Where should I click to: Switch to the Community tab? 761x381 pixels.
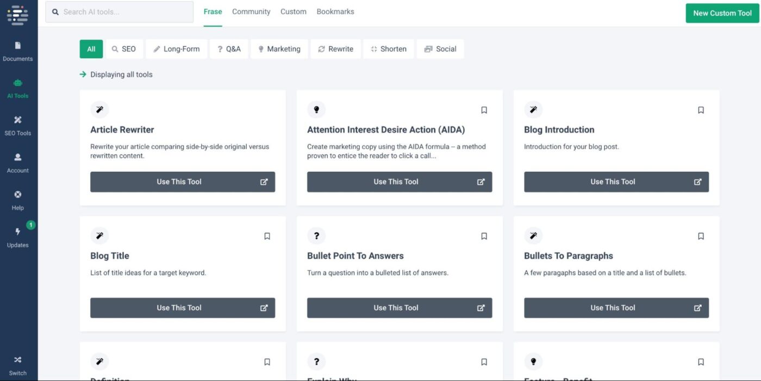(251, 11)
